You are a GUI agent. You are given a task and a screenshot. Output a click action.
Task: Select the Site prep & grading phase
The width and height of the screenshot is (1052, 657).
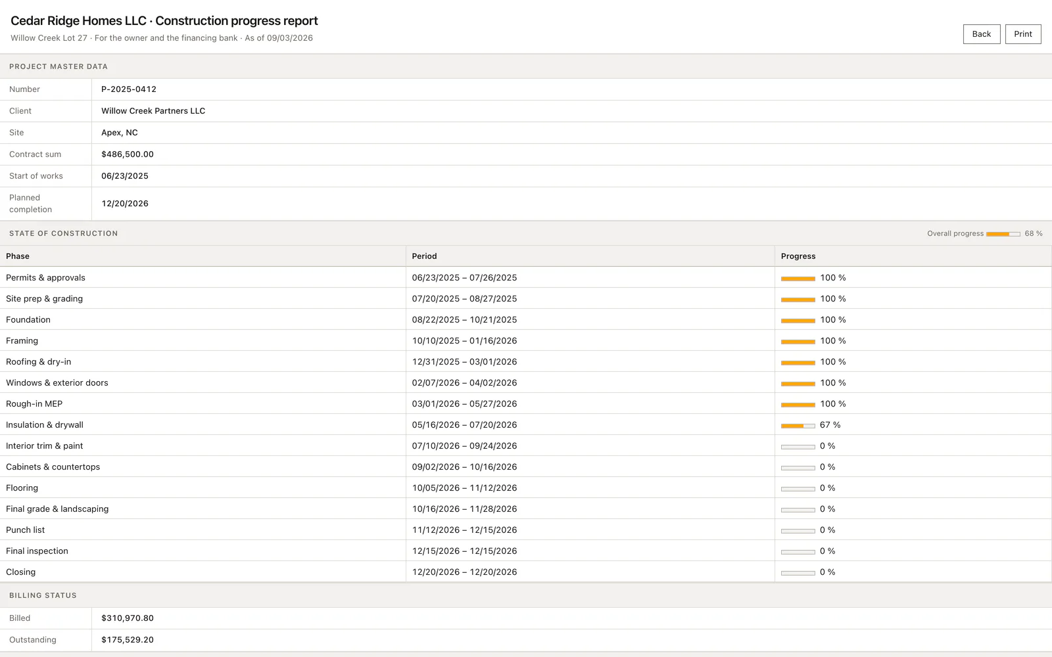coord(45,299)
